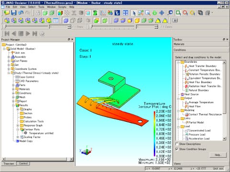Click the first view orientation cube icon
Image resolution: width=230 pixels, height=172 pixels.
[x=7, y=21]
